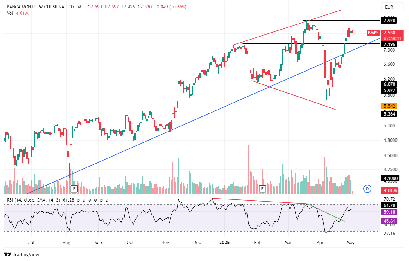Click the May label on time axis
Screen dimensions: 409x261
[350, 242]
